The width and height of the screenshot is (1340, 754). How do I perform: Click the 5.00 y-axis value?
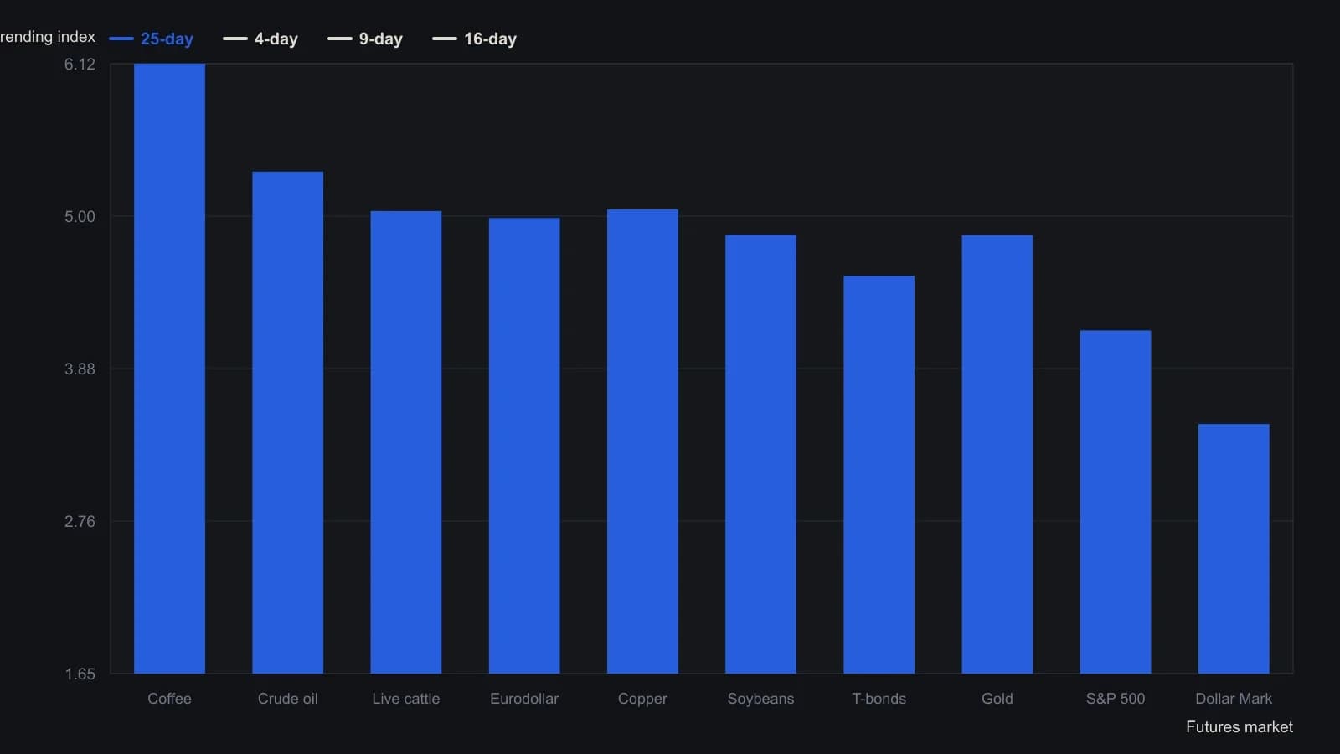80,217
